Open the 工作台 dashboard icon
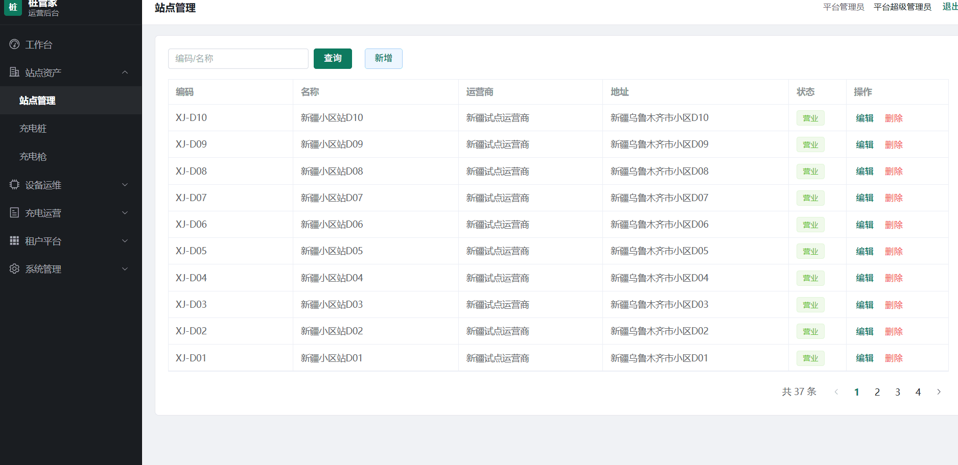 tap(14, 44)
